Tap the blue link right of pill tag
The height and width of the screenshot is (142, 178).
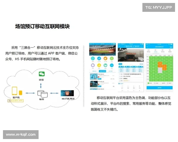coord(141,64)
